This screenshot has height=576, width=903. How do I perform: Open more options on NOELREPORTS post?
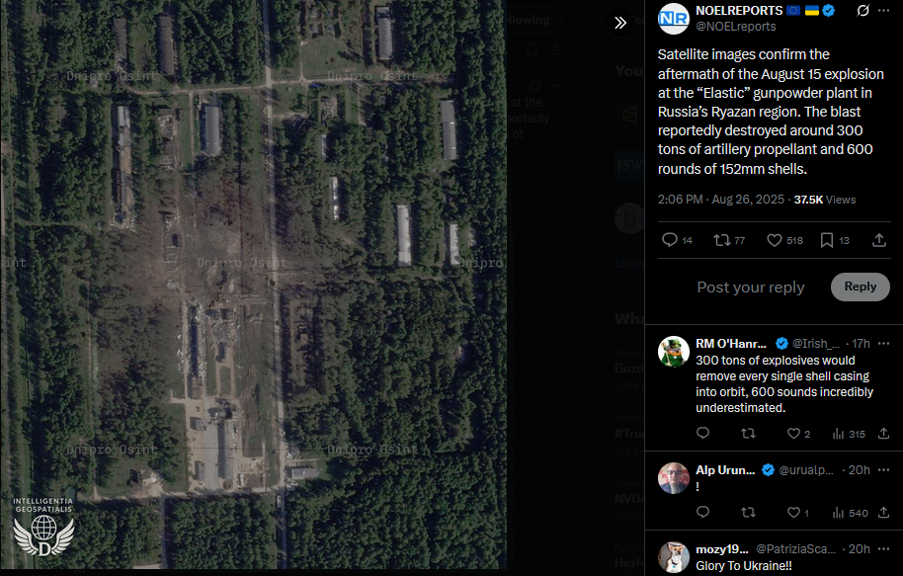(884, 10)
